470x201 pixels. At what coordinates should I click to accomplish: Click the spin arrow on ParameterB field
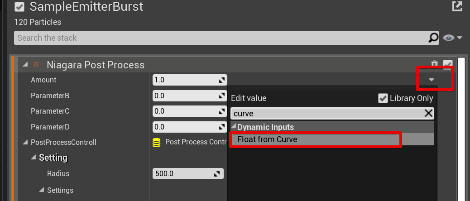[222, 96]
